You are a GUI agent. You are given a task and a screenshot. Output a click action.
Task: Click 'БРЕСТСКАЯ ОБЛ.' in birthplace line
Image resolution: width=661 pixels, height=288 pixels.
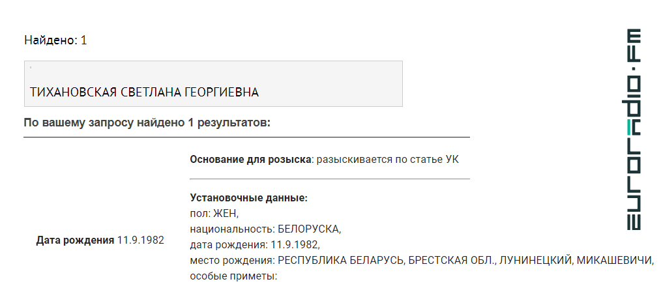tap(452, 261)
